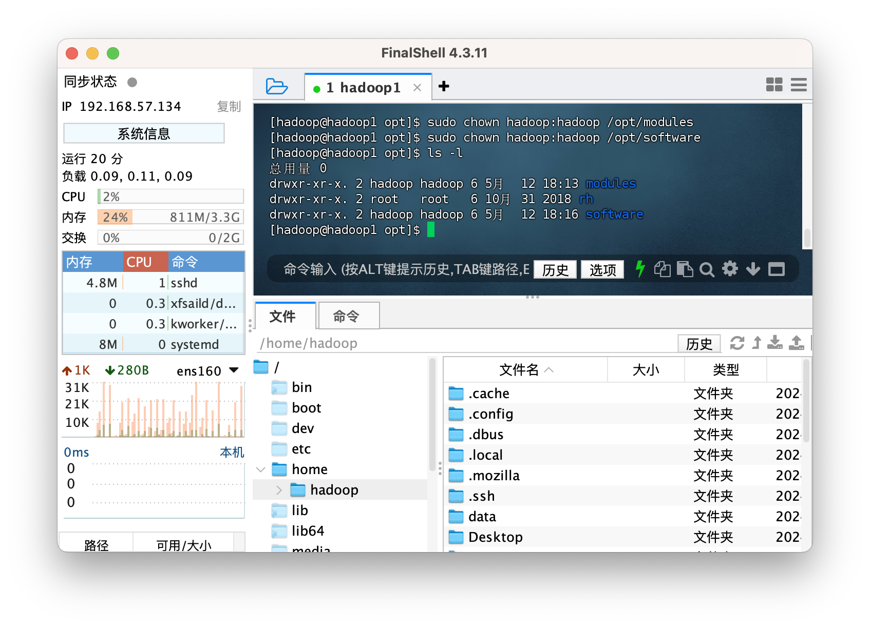Image resolution: width=870 pixels, height=628 pixels.
Task: Click the lightning quick-command icon
Action: [640, 269]
